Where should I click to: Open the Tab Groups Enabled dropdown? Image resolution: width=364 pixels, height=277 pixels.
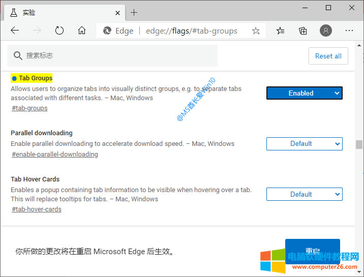tap(305, 93)
